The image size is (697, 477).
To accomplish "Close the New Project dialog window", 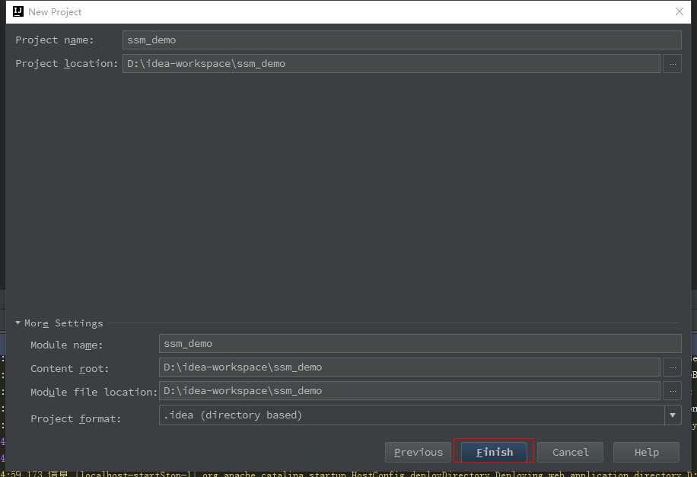I will [679, 11].
